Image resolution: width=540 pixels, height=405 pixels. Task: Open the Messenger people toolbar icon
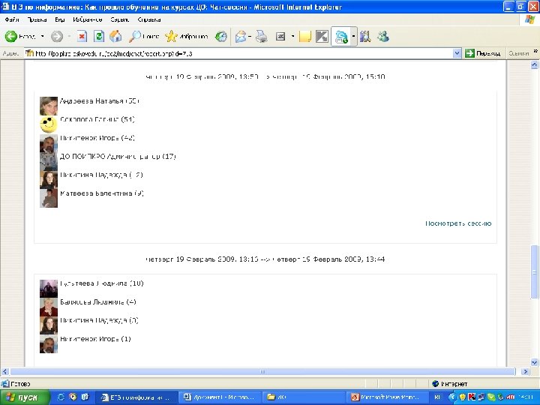(x=382, y=36)
